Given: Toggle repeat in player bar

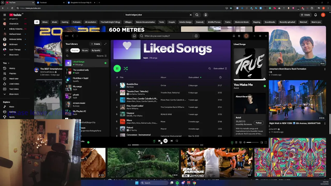Looking at the screenshot, I should click(x=177, y=141).
